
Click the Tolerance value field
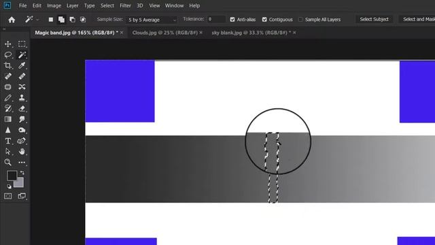[x=216, y=19]
